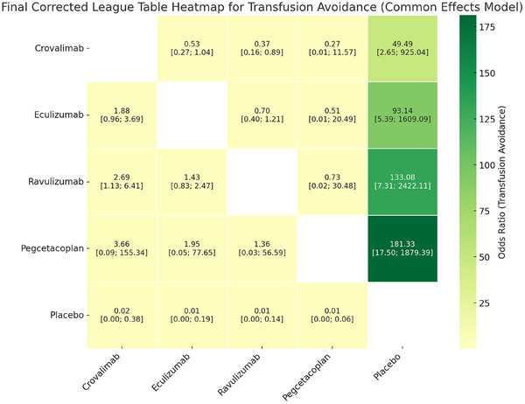Click the Placebo row 0.02 [0.00; 0.38] cell
The height and width of the screenshot is (404, 525).
[122, 316]
